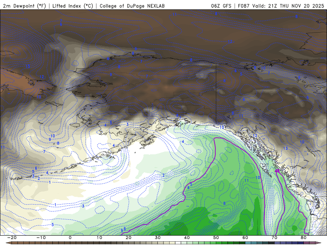Image resolution: width=327 pixels, height=245 pixels.
Task: Click the blue "15" lifted index label
Action: [x=28, y=66]
